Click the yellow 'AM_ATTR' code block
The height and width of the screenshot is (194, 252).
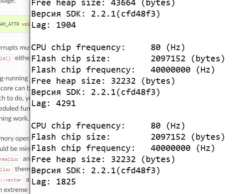coord(14,24)
